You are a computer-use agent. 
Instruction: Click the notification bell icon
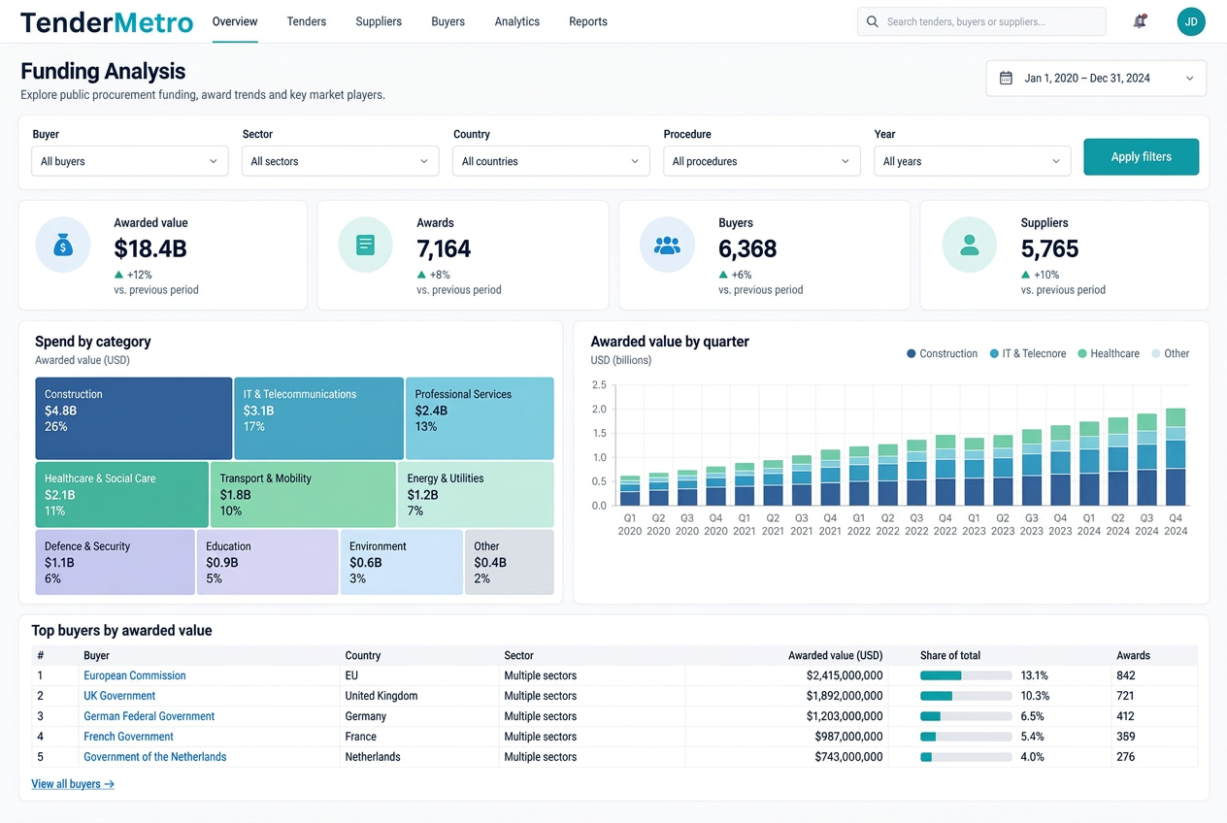1140,21
